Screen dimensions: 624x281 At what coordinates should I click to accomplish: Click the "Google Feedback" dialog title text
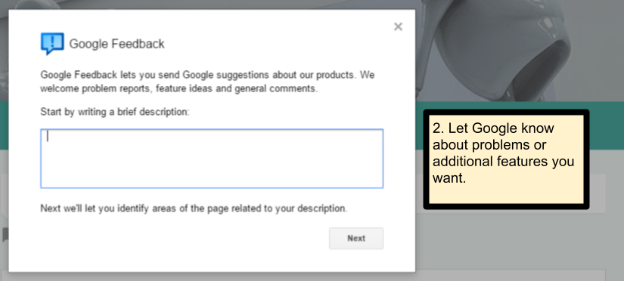116,44
